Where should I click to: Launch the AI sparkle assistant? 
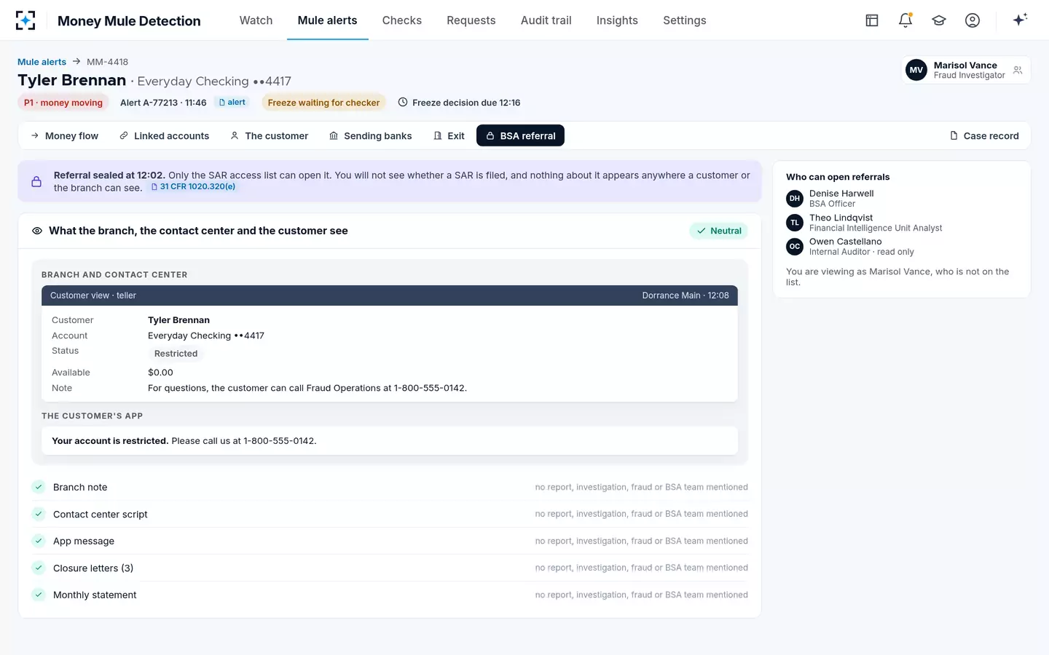1020,20
